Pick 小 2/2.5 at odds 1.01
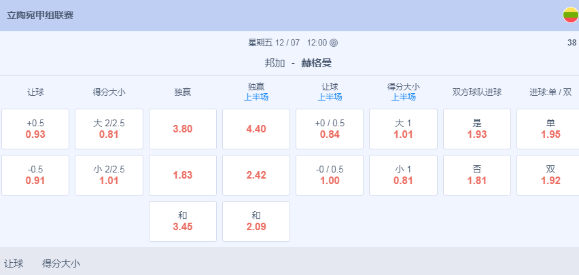Image resolution: width=579 pixels, height=275 pixels. (109, 175)
